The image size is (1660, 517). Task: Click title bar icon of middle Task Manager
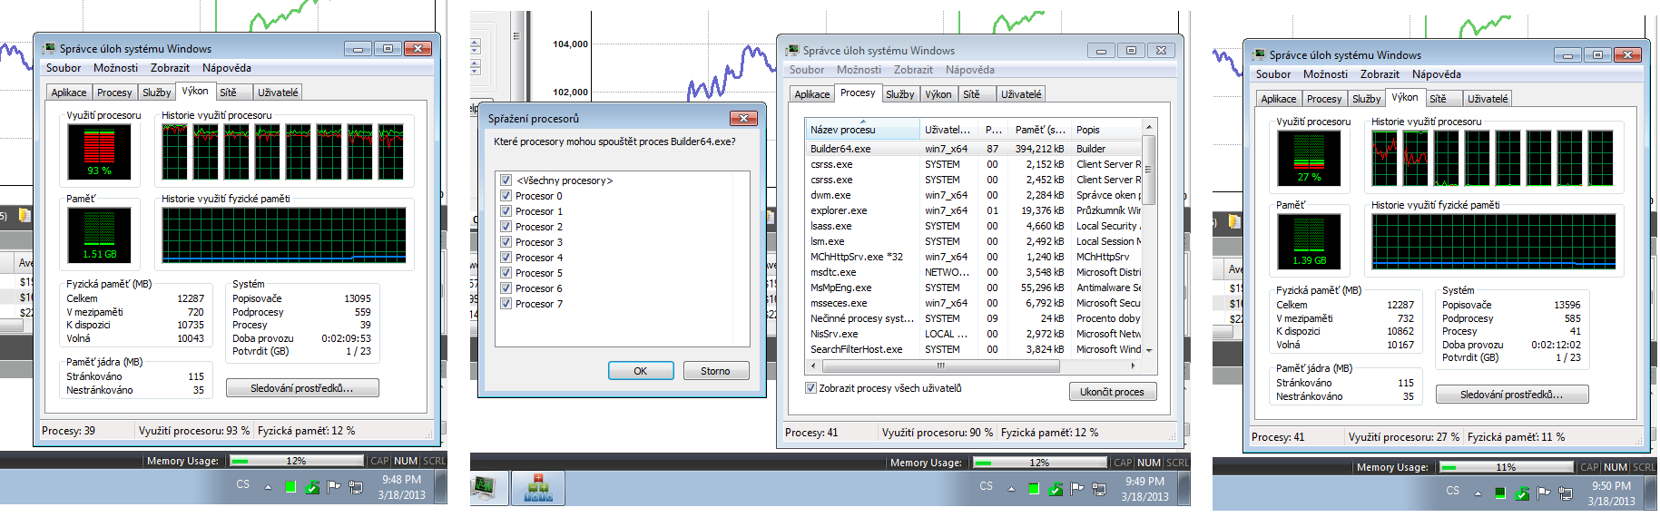[793, 50]
